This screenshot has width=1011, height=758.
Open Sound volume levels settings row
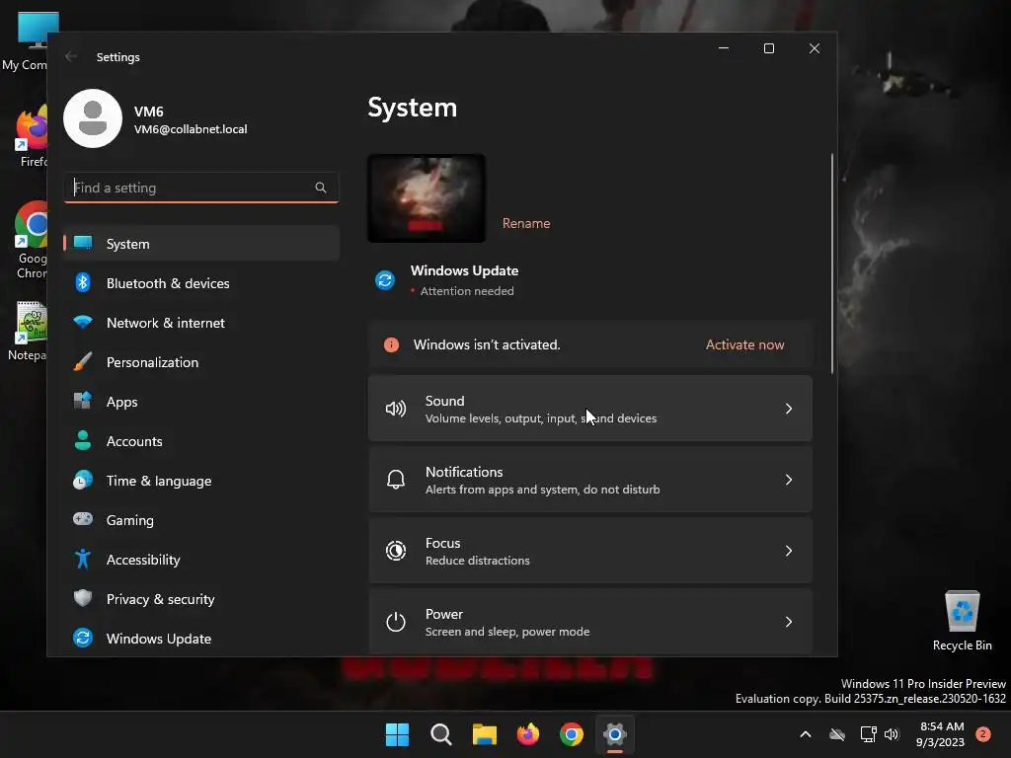[590, 409]
